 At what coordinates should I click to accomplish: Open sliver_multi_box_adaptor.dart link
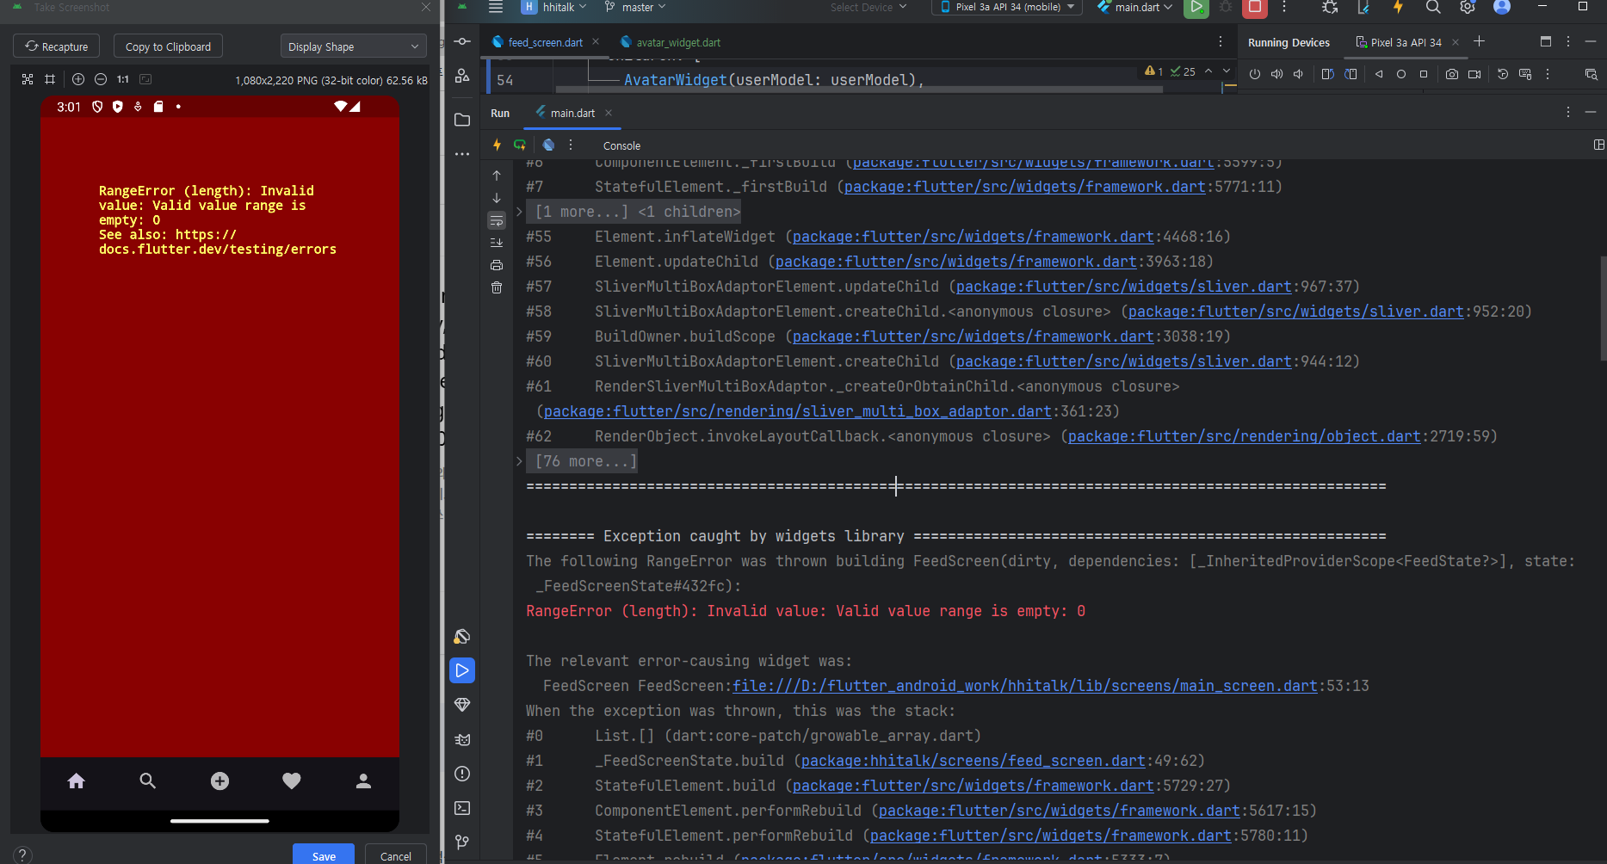tap(797, 411)
